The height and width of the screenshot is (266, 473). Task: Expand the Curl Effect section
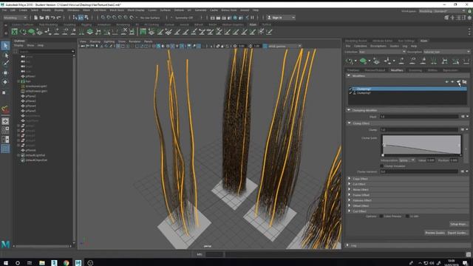(349, 211)
